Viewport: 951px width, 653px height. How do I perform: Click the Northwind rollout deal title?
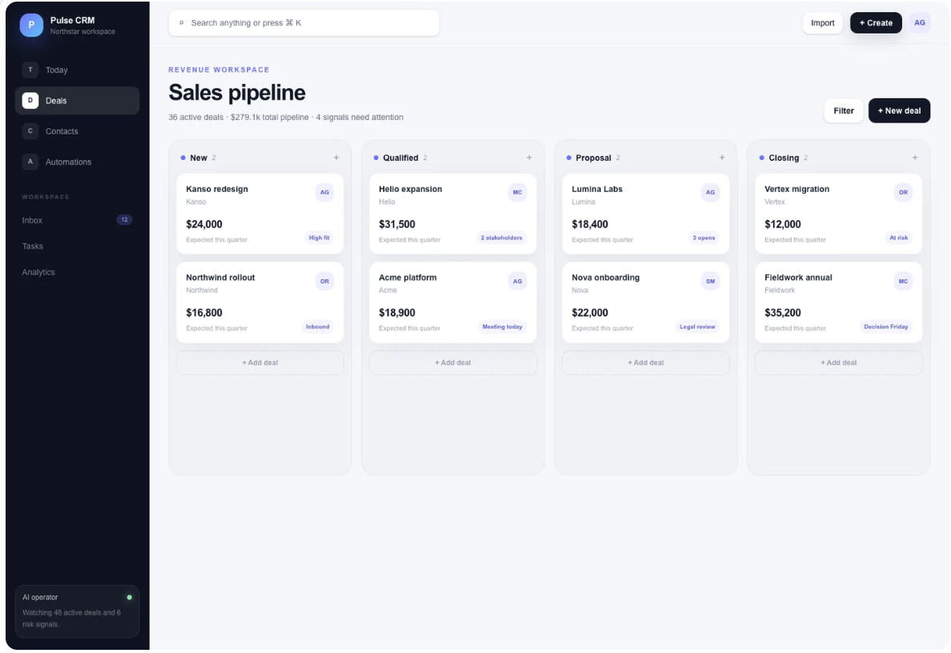click(220, 278)
